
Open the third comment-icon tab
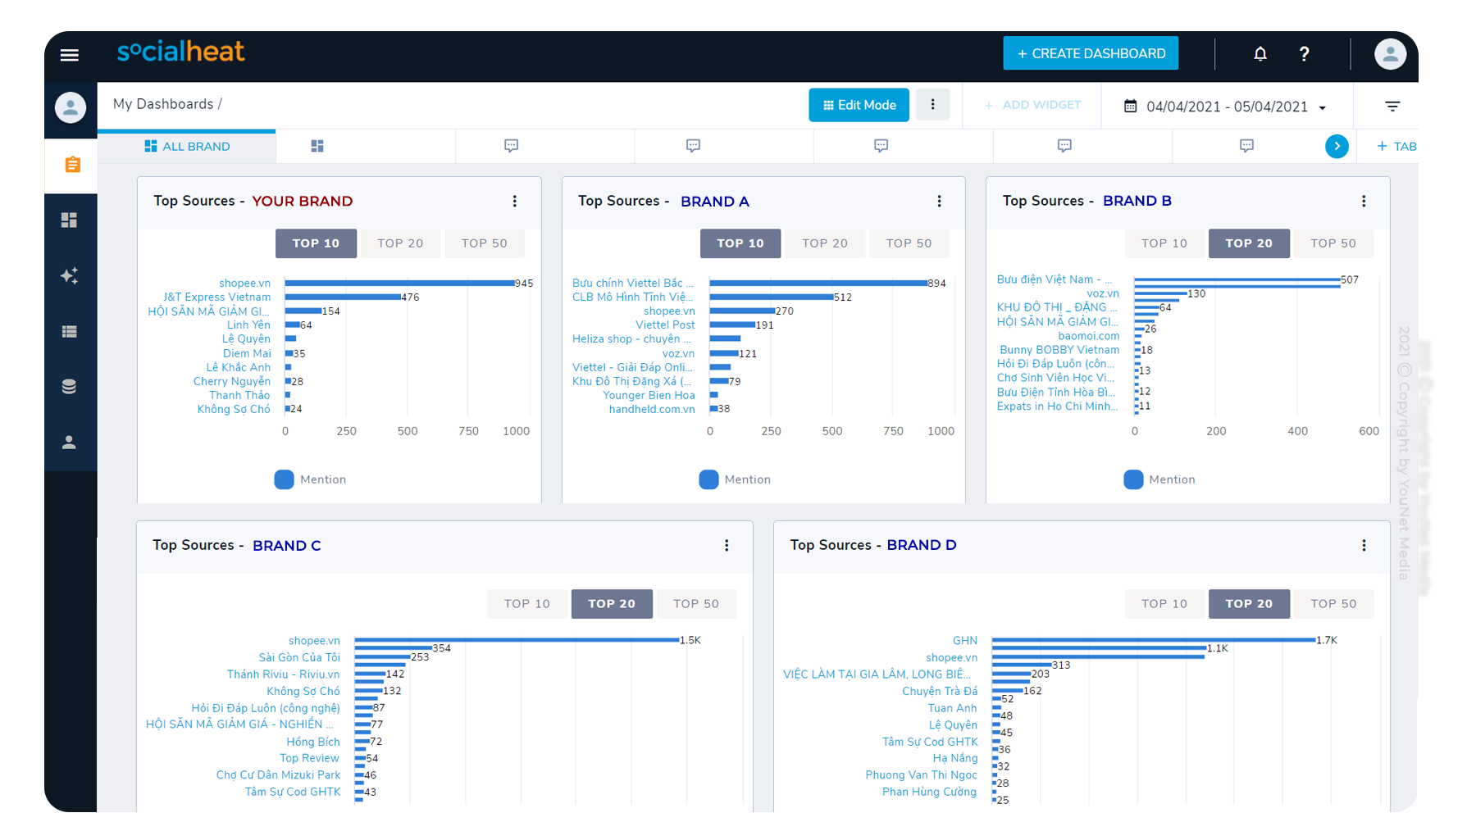pyautogui.click(x=881, y=146)
